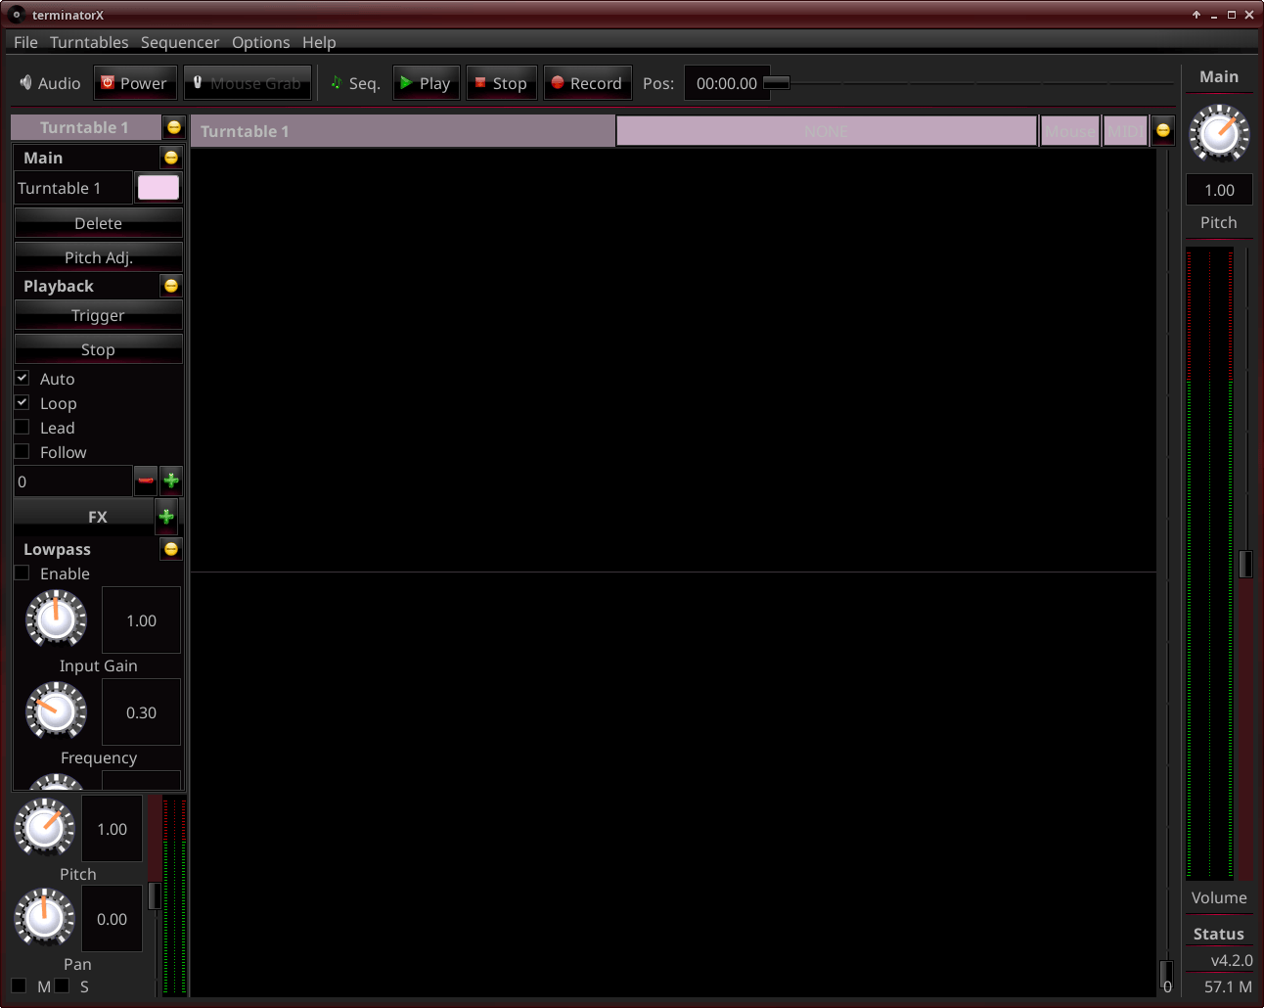Click the turntable Pan knob

click(x=44, y=918)
